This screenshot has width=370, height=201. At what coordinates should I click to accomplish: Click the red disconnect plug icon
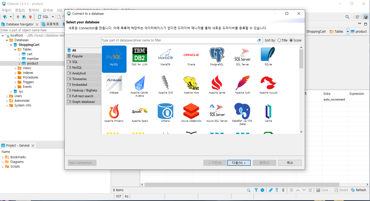point(30,17)
